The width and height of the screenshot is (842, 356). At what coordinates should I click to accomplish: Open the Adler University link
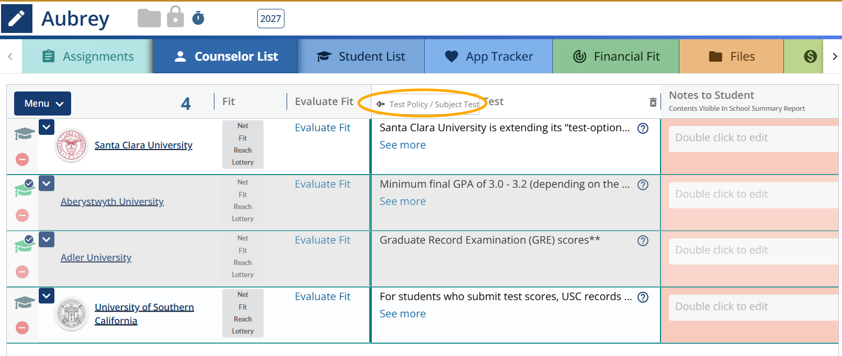coord(96,258)
